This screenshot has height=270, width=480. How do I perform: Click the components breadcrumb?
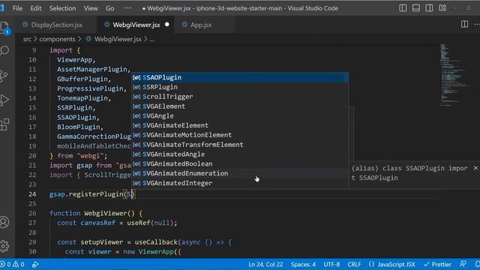tap(57, 39)
